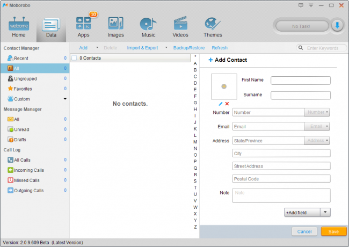This screenshot has height=247, width=349.
Task: Open the Add dropdown arrow
Action: click(x=97, y=47)
